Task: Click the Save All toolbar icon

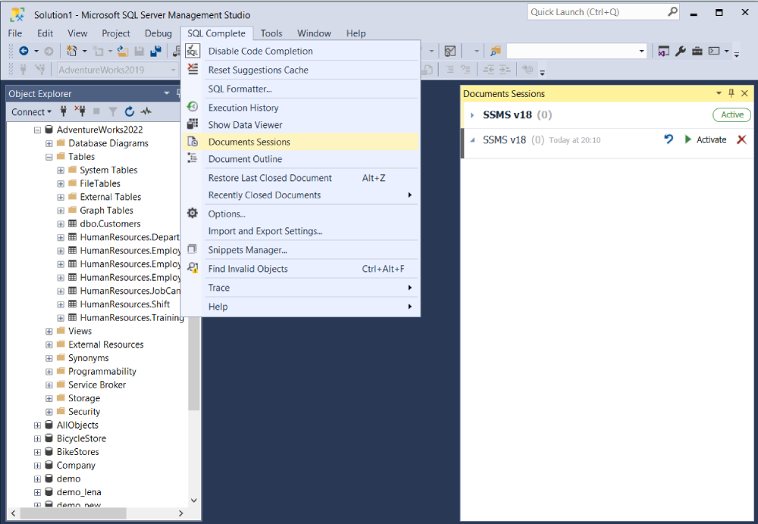Action: pos(155,51)
